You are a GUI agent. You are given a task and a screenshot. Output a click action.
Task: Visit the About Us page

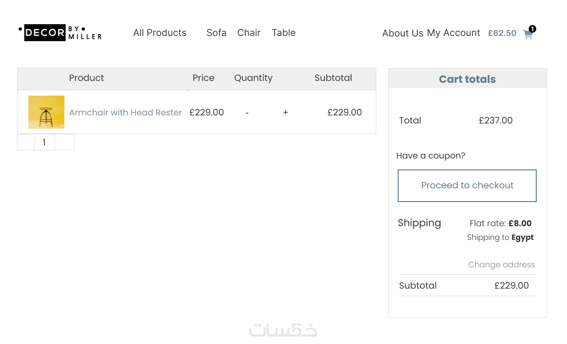pos(402,33)
